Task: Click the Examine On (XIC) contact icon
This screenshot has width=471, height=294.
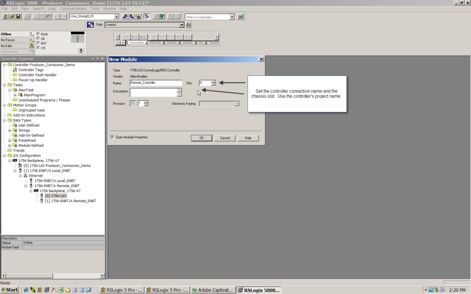Action: click(x=154, y=37)
